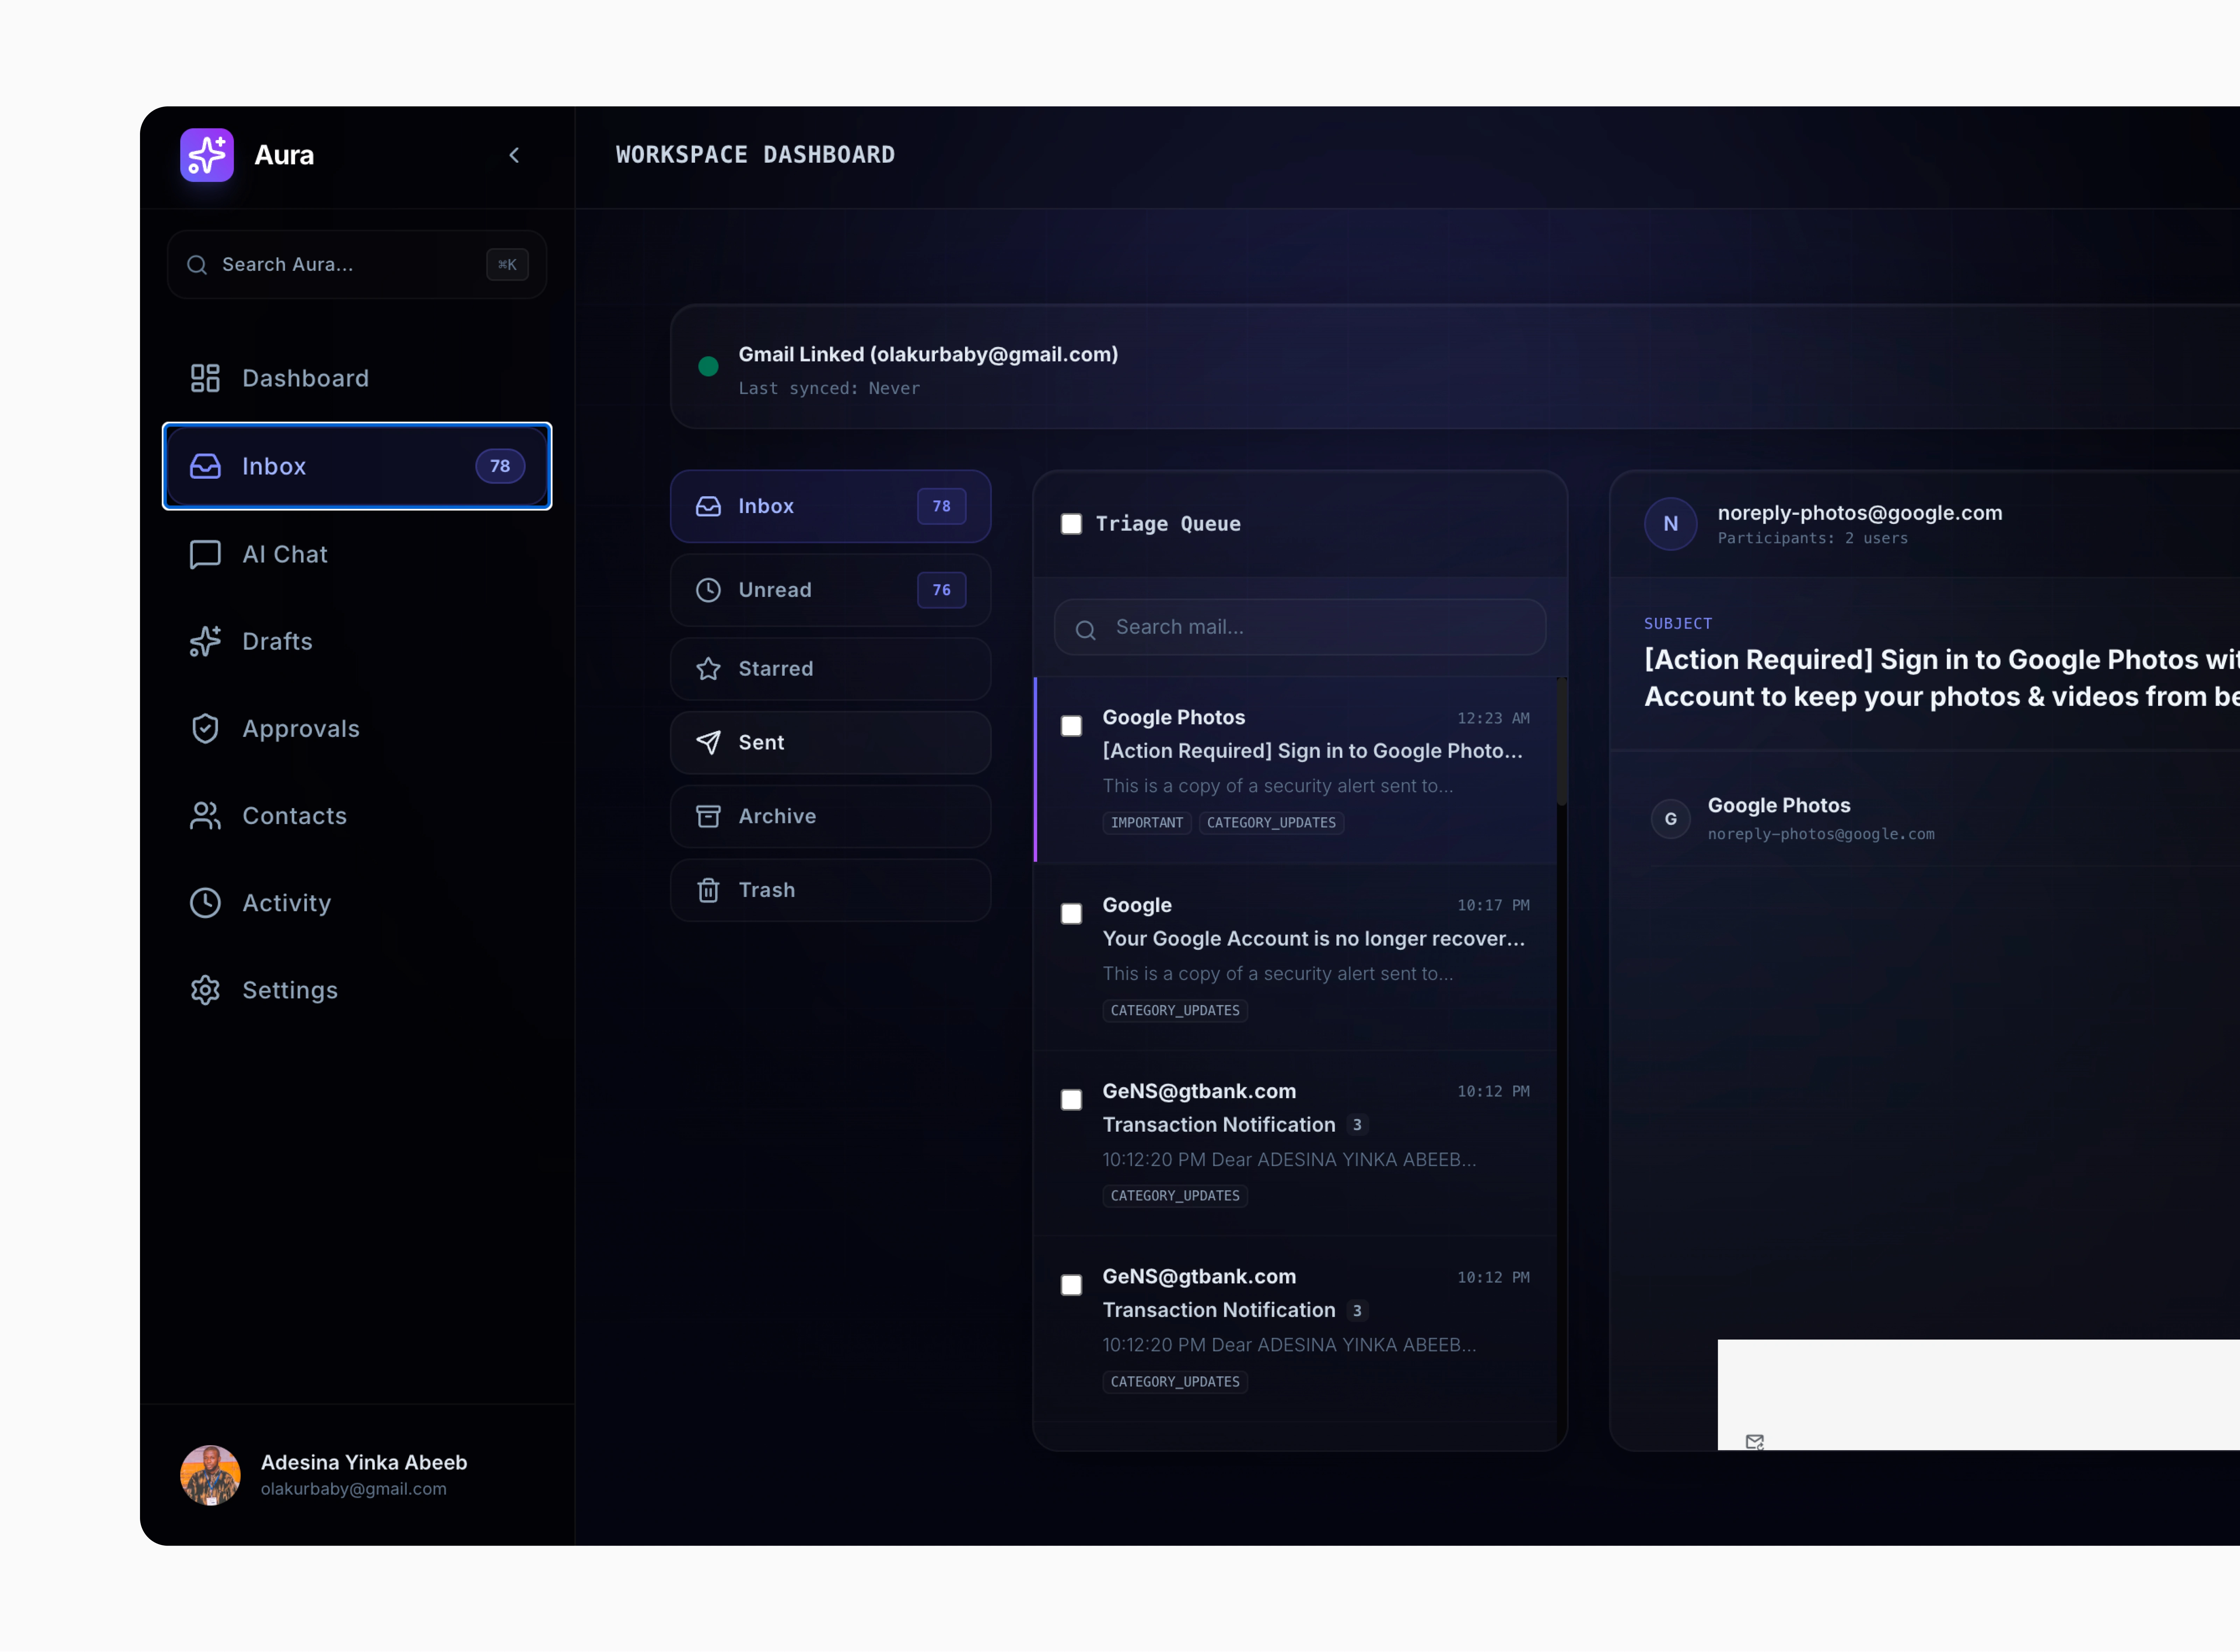Open Dashboard from the sidebar
This screenshot has height=1652, width=2240.
click(357, 378)
